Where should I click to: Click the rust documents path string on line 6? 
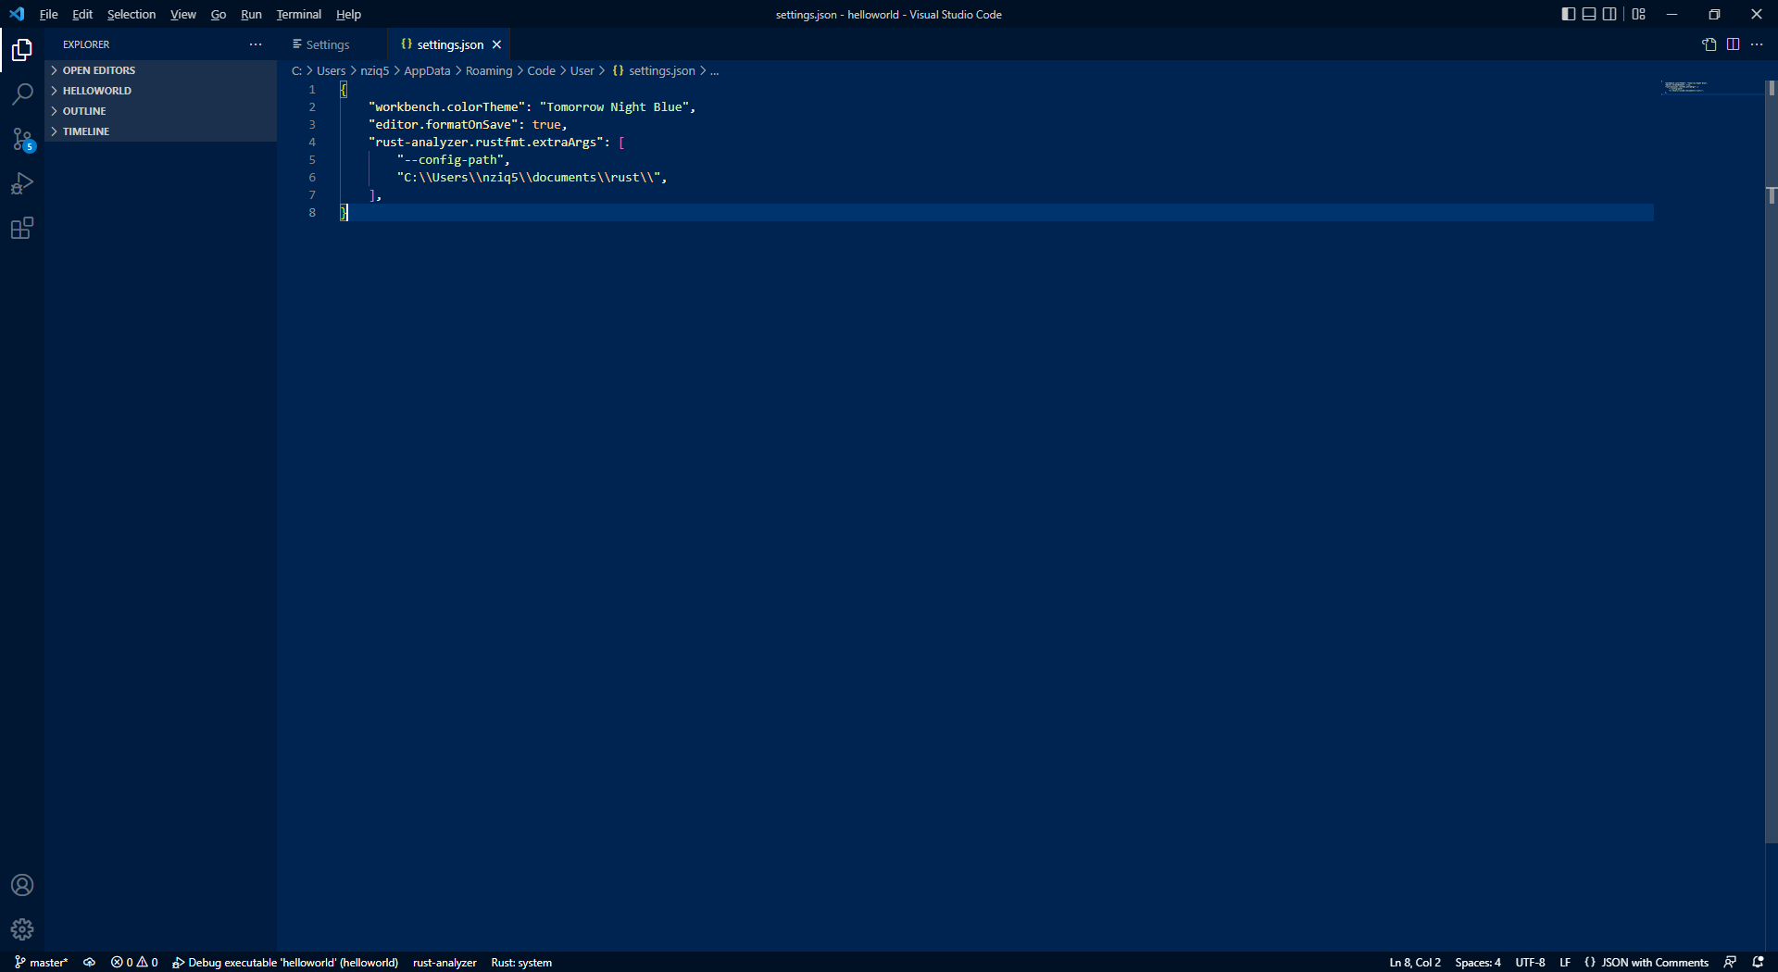[530, 178]
